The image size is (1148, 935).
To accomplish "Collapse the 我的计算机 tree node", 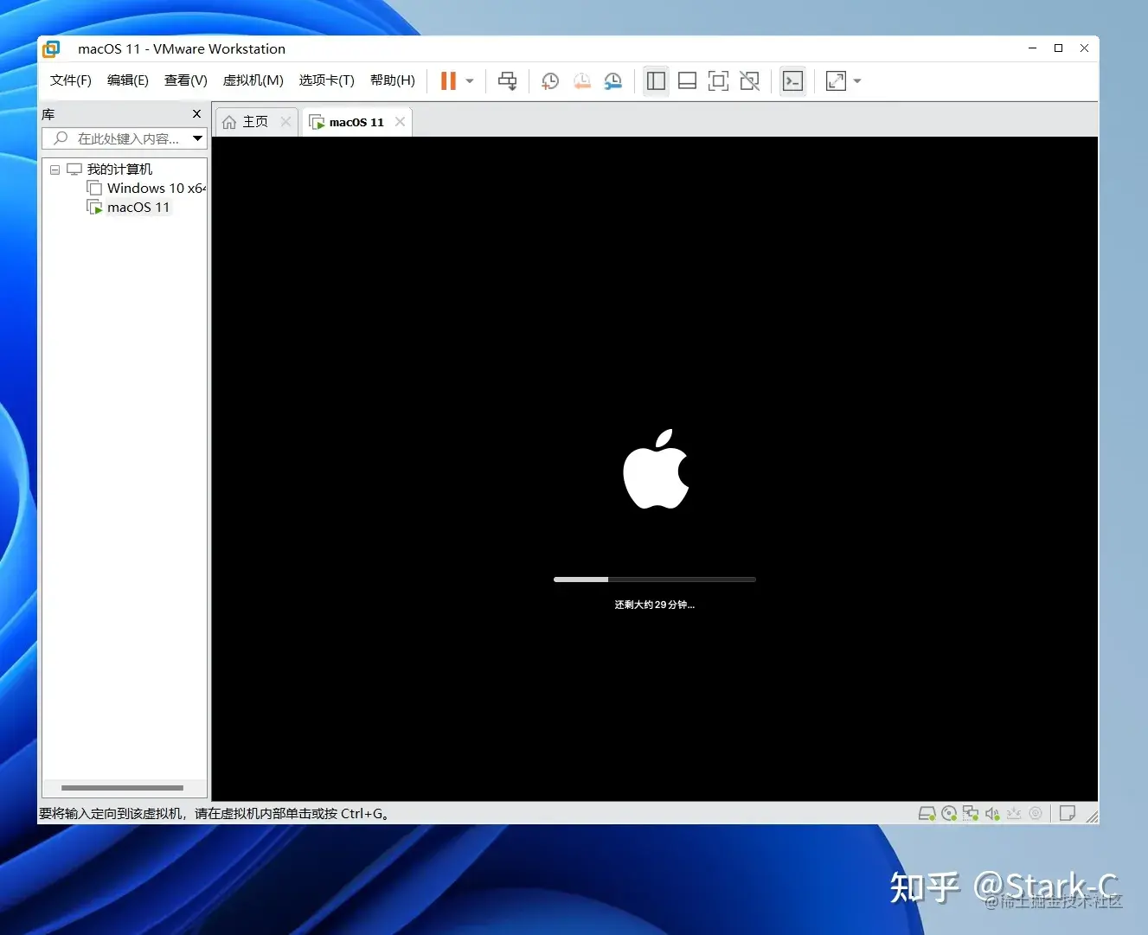I will (x=55, y=170).
